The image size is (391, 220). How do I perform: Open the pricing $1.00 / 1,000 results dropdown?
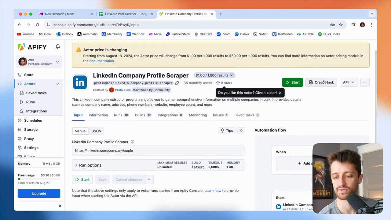click(214, 75)
